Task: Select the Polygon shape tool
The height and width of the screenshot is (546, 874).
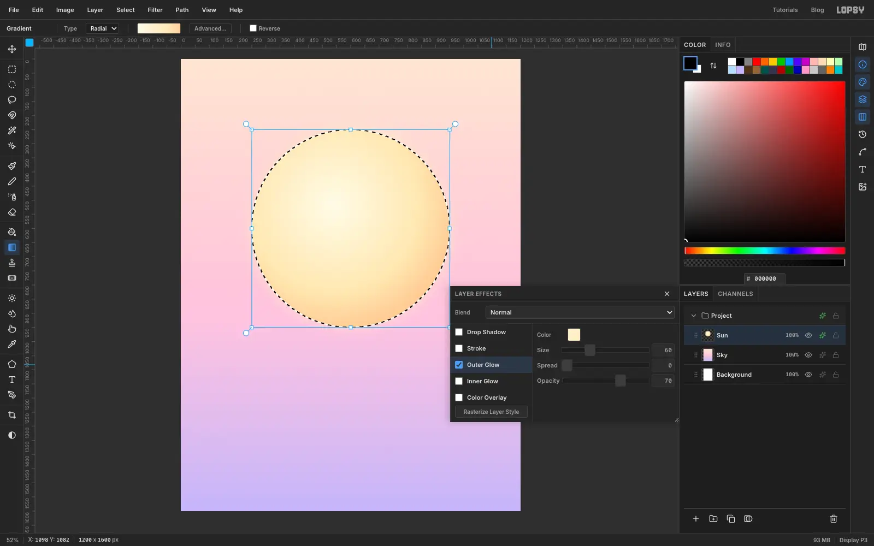Action: (x=12, y=364)
